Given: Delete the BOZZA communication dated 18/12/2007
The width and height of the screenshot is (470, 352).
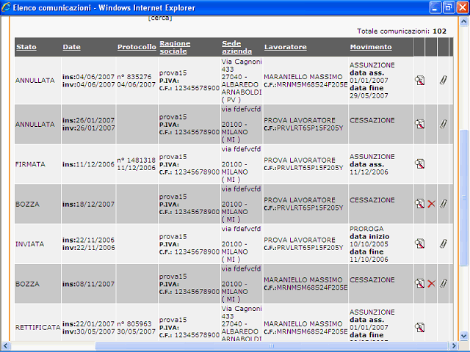Looking at the screenshot, I should tap(431, 204).
